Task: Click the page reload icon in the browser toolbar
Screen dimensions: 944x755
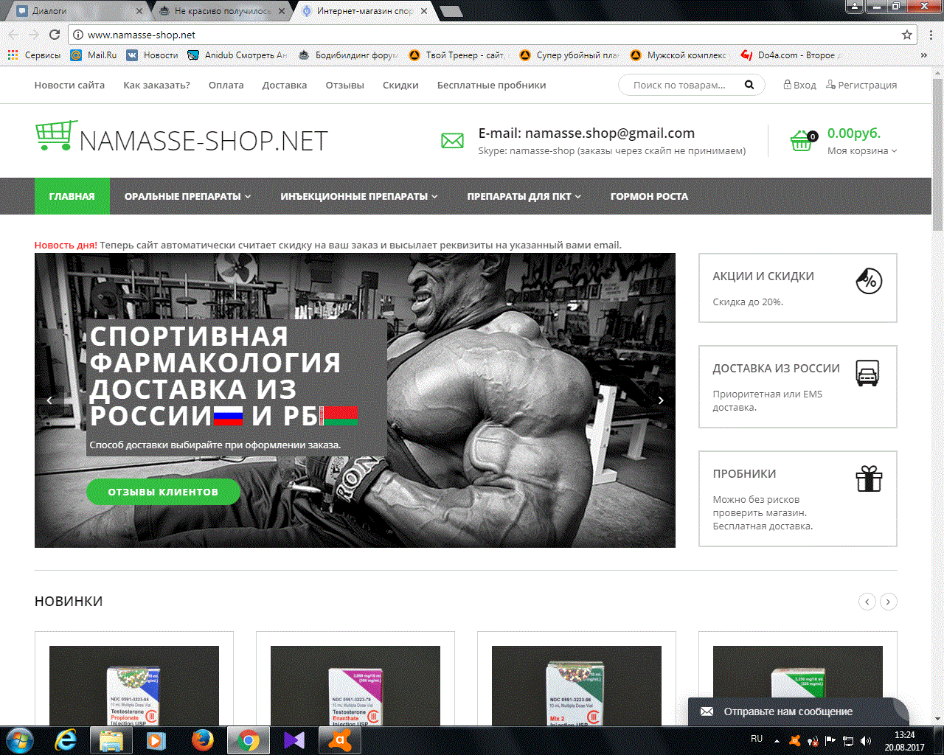Action: [53, 34]
